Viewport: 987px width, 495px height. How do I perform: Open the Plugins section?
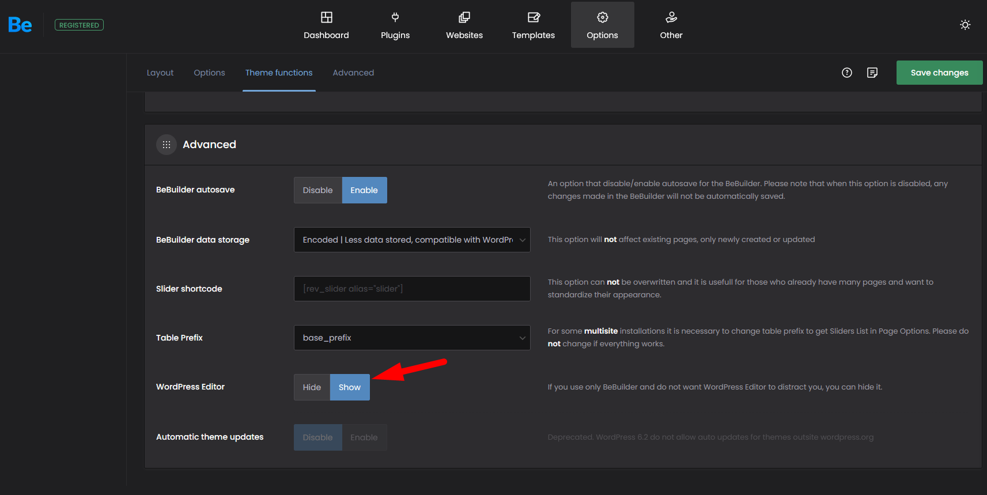[395, 25]
